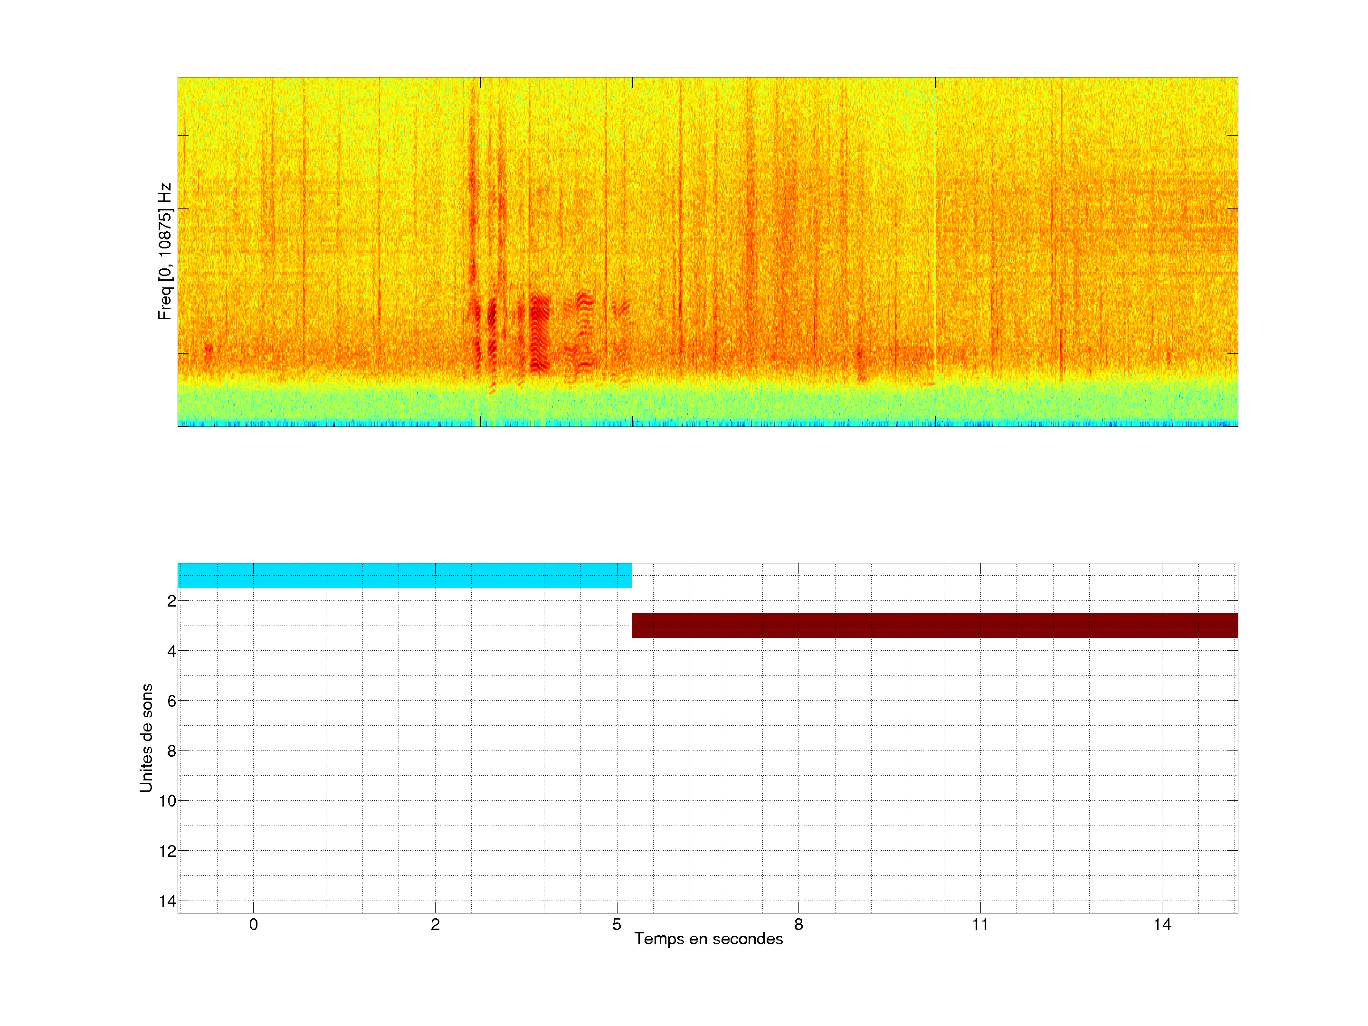The width and height of the screenshot is (1368, 1026).
Task: Click the x-axis tick label 0
Action: point(254,924)
